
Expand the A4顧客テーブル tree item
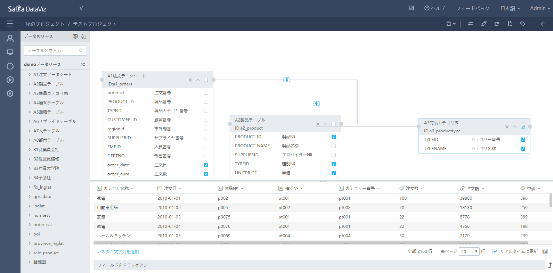(30, 103)
